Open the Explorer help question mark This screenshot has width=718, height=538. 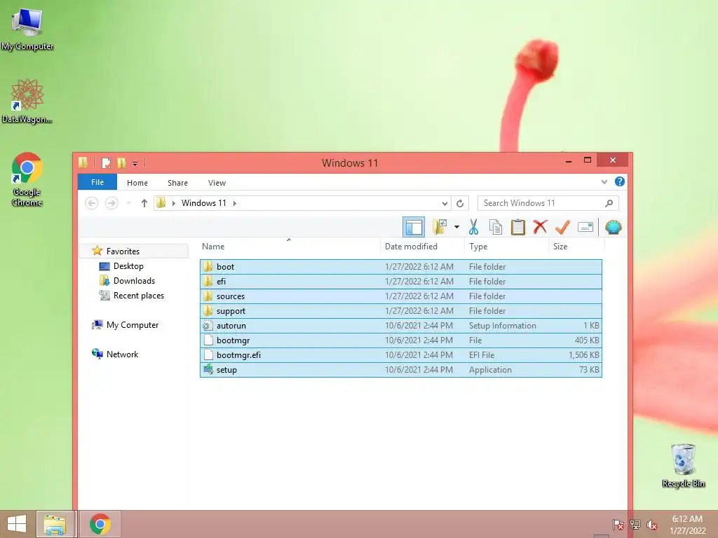pos(620,181)
